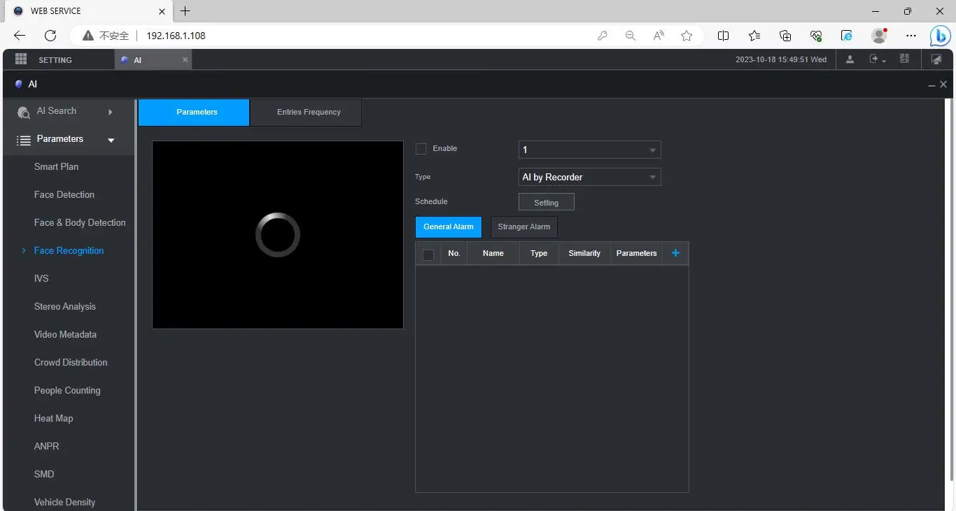Open the logout dropdown icon
The image size is (956, 511).
pos(876,59)
